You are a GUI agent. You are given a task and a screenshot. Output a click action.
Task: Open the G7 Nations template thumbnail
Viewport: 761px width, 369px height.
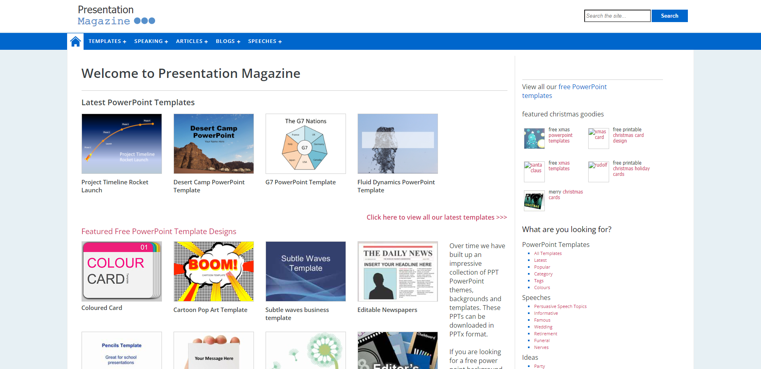click(306, 144)
